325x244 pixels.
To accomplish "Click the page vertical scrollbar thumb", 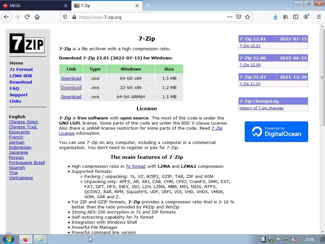I will click(x=322, y=78).
